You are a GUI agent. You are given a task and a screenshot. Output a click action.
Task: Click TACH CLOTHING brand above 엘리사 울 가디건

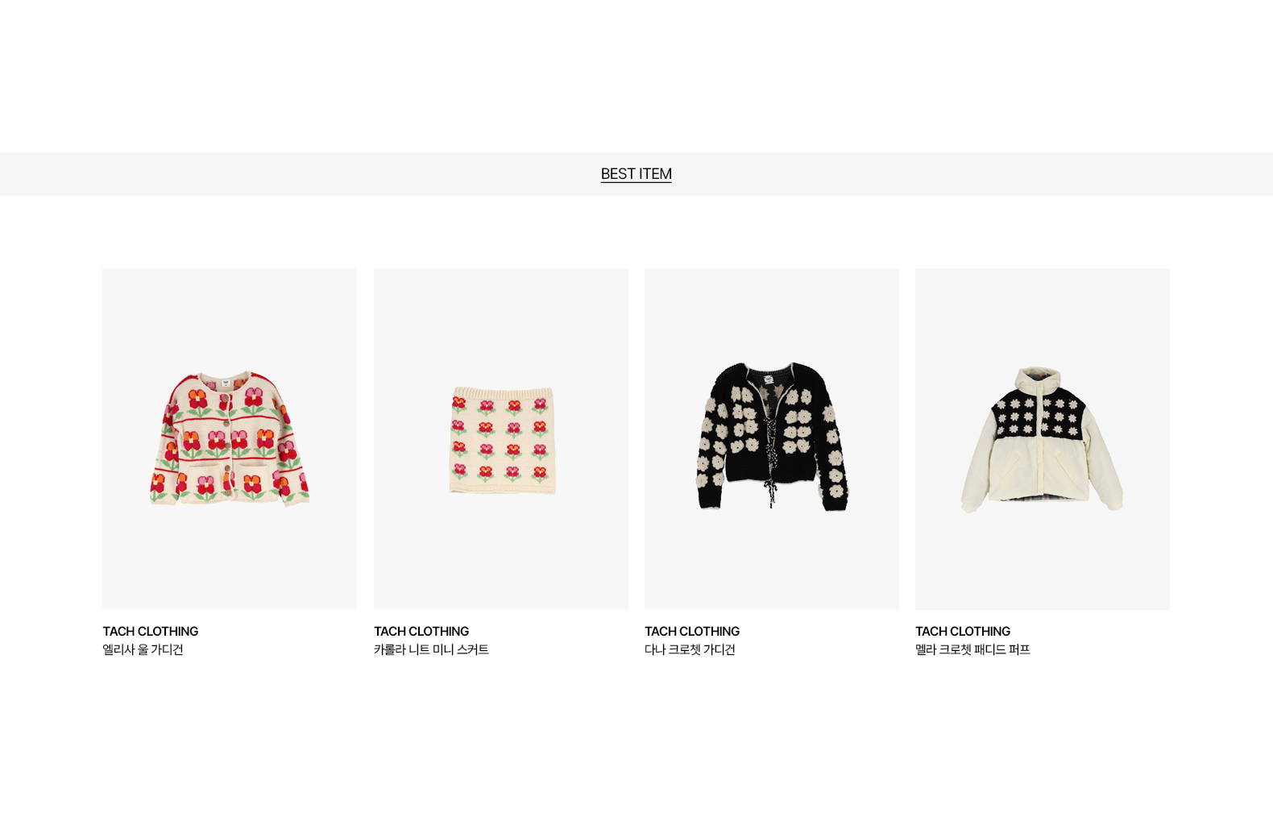pos(150,632)
